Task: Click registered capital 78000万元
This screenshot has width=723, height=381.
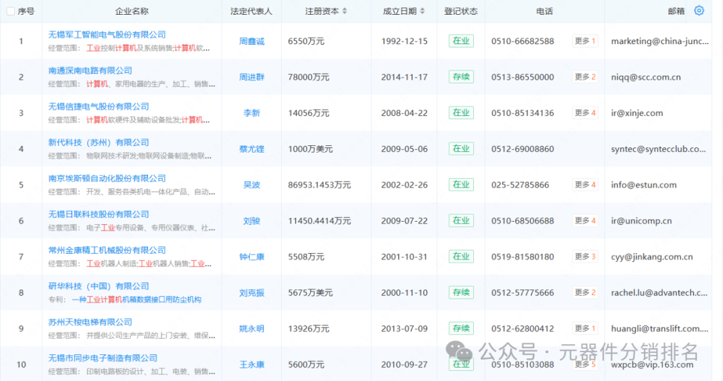Action: [309, 78]
